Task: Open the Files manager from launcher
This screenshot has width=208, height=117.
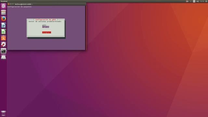Action: [x=4, y=12]
